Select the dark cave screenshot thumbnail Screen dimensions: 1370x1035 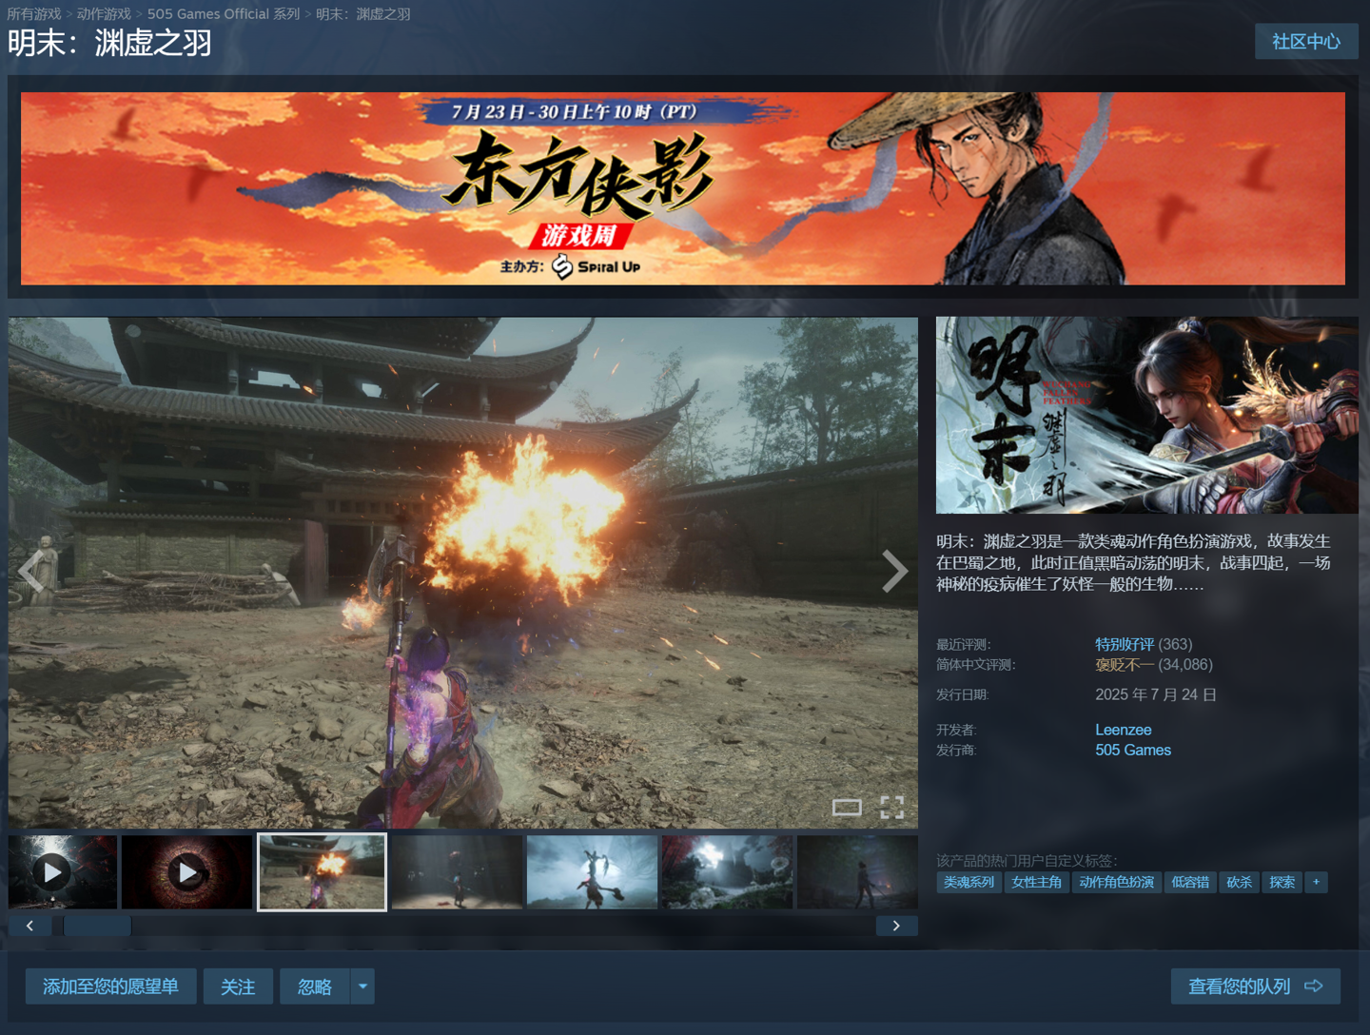point(457,871)
